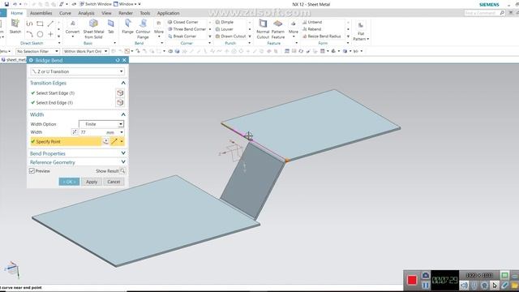Screen dimensions: 519x292
Task: Expand the Bend Properties section
Action: tap(123, 153)
